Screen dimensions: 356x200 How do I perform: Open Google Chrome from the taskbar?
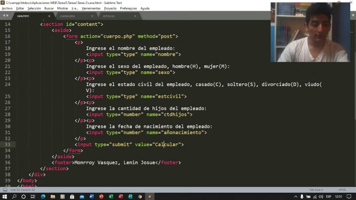(140, 197)
